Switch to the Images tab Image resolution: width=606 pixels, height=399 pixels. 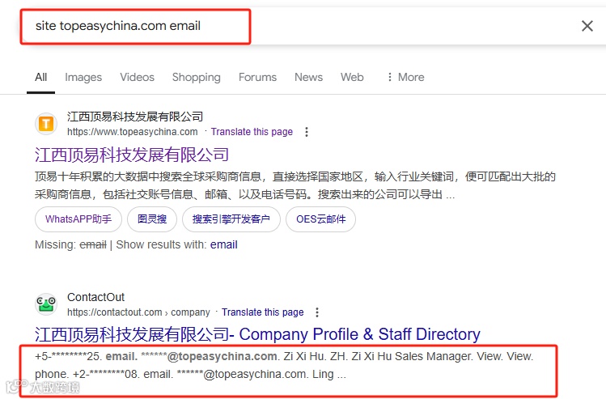tap(83, 77)
